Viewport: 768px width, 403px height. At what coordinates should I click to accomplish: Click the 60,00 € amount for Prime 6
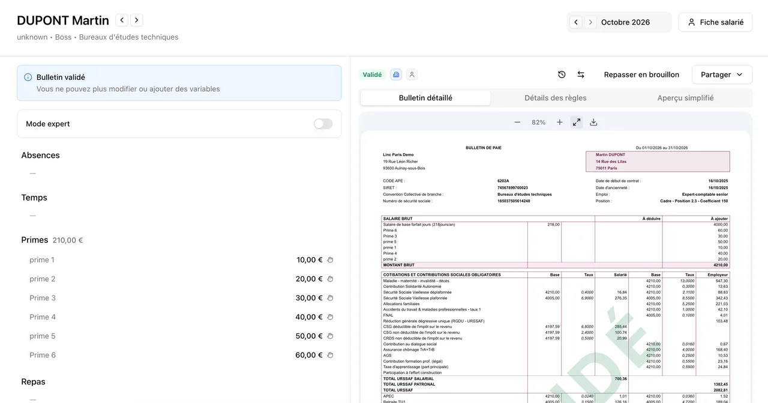[x=309, y=355]
